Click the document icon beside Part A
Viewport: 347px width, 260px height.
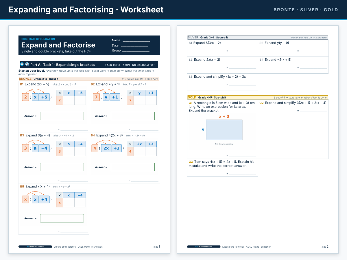(x=22, y=64)
